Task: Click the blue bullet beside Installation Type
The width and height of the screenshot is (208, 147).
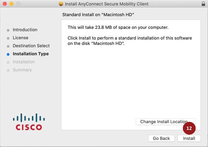Action: click(x=8, y=54)
